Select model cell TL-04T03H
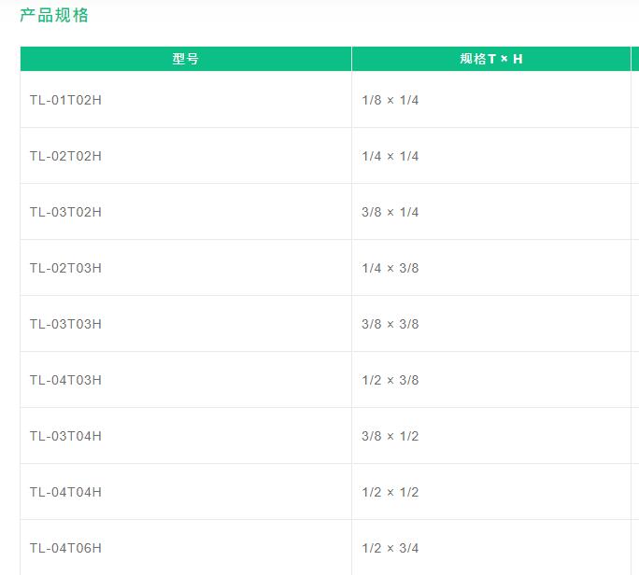639x575 pixels. [186, 380]
